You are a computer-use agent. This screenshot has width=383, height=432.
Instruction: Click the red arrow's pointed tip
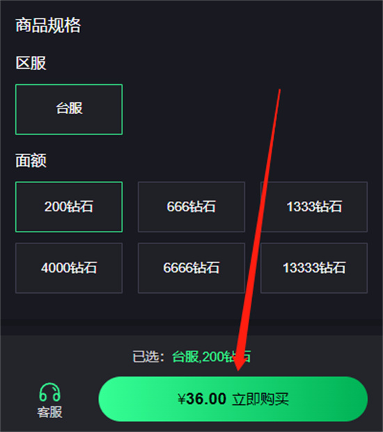pyautogui.click(x=238, y=370)
